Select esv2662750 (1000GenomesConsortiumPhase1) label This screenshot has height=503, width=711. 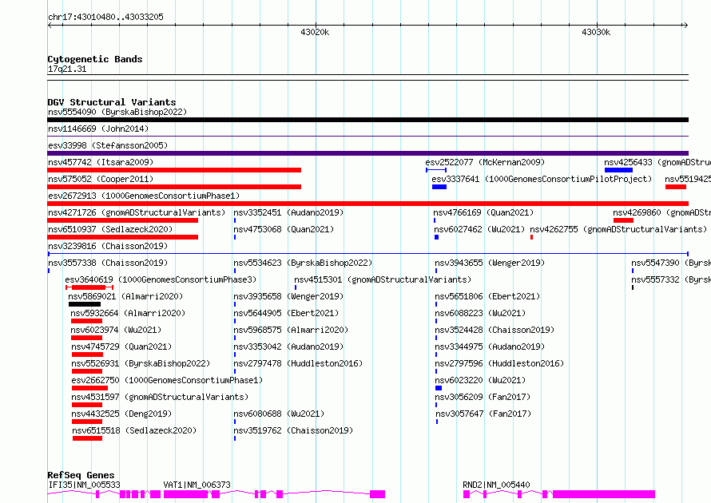tap(167, 380)
